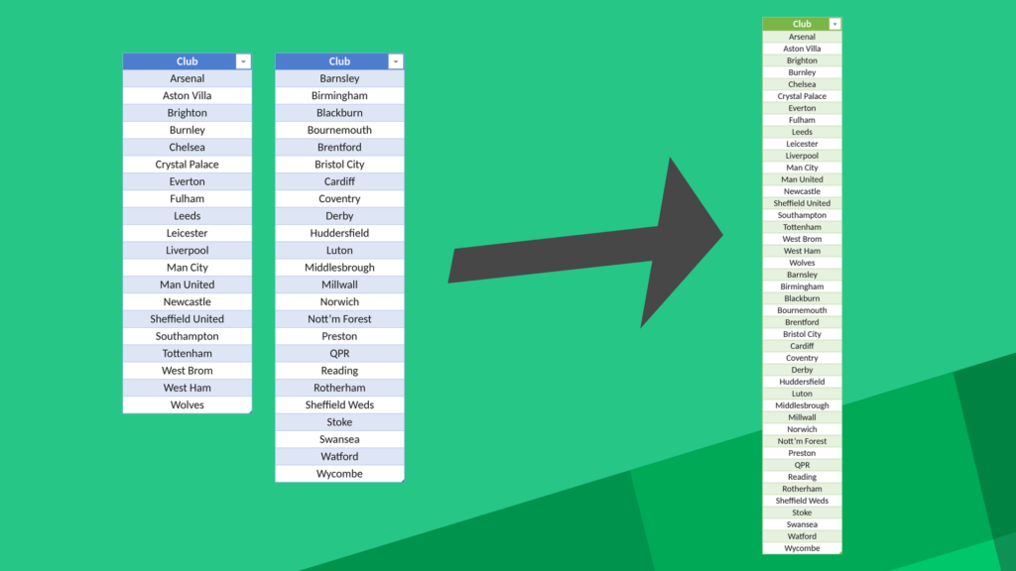Select Leicester in the blue table
The image size is (1016, 571).
[x=188, y=233]
